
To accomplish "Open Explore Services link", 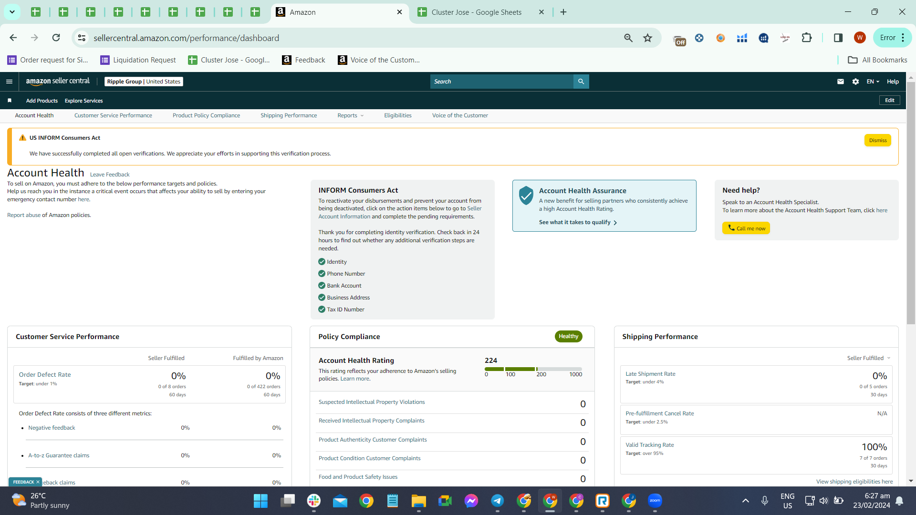I will 84,101.
